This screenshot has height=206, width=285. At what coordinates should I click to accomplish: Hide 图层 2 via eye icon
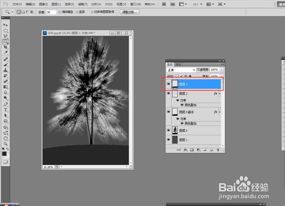tap(168, 93)
